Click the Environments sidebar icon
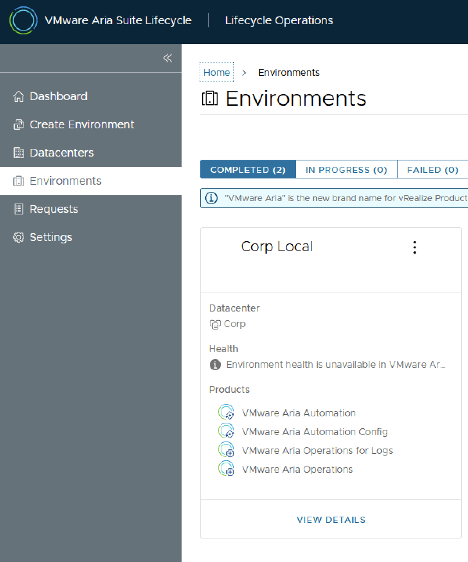The width and height of the screenshot is (468, 562). 18,181
